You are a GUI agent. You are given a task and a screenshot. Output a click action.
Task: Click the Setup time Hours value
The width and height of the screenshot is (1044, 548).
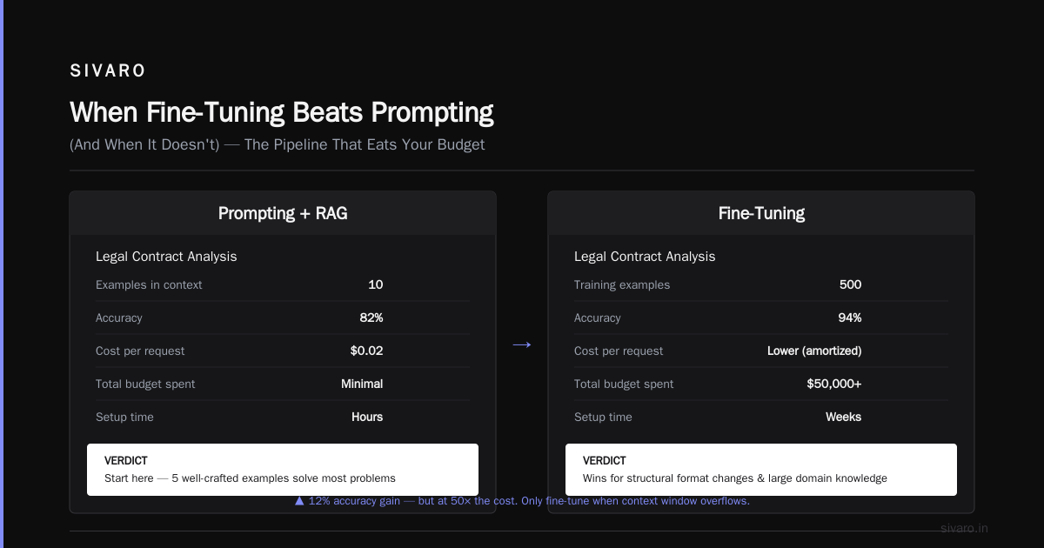367,417
